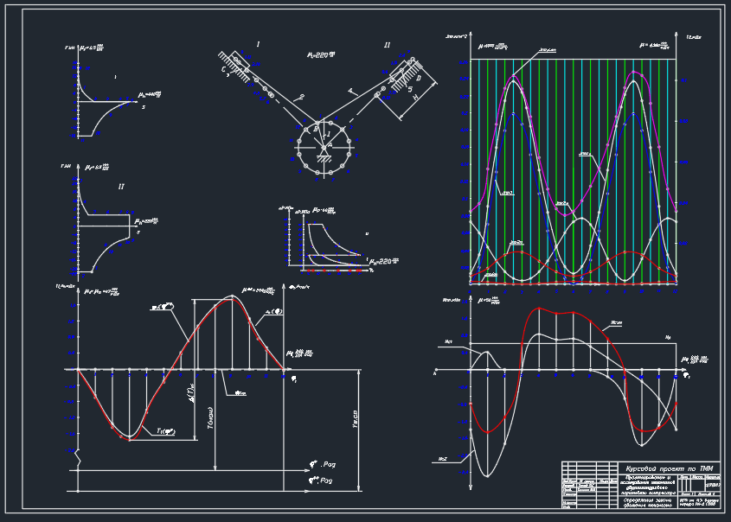Select the 'Определение закона движения механизма' title block text
This screenshot has height=522, width=731.
tap(648, 503)
